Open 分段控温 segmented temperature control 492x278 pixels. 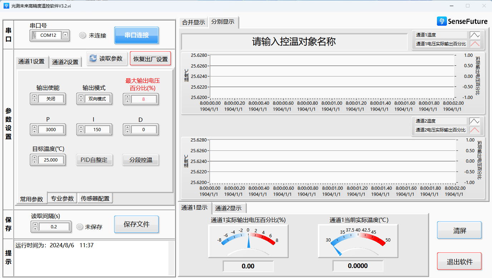point(141,160)
